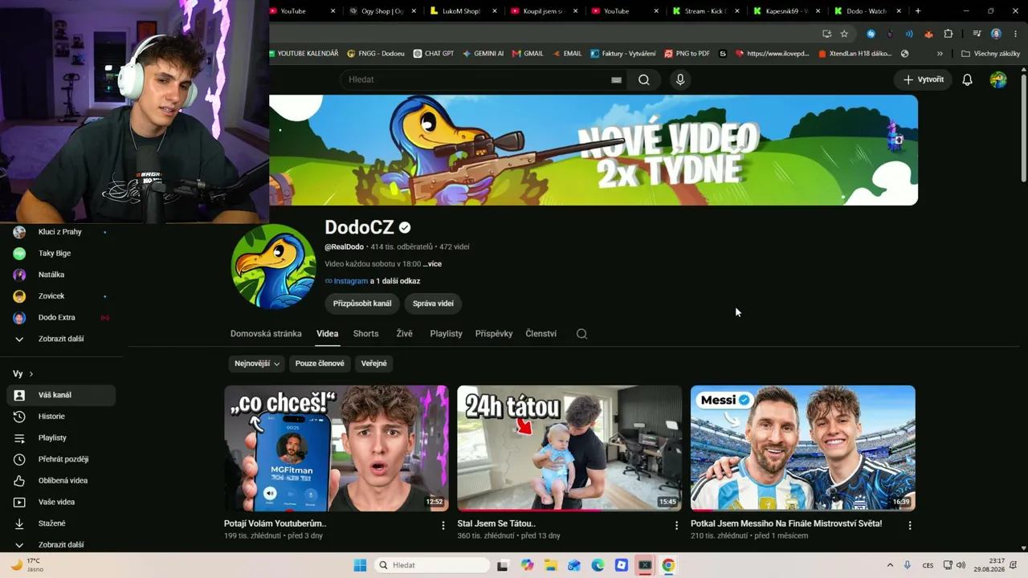Open a new browser tab
The width and height of the screenshot is (1028, 578).
(918, 11)
